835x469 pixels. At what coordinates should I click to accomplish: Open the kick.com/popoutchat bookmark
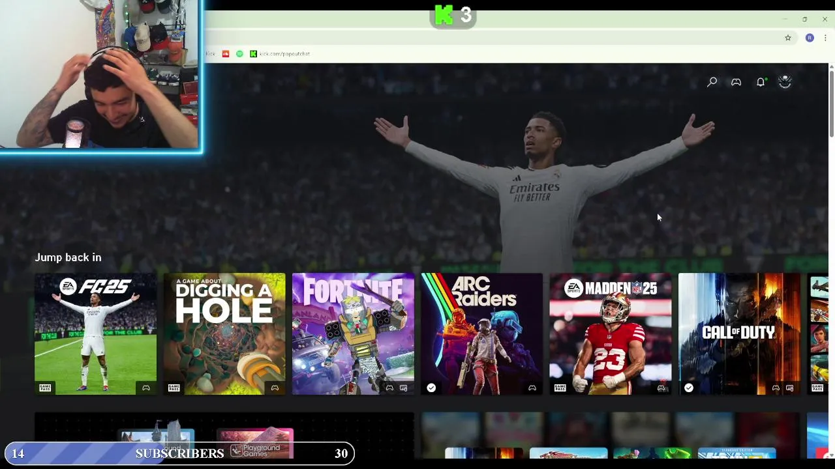[x=281, y=53]
